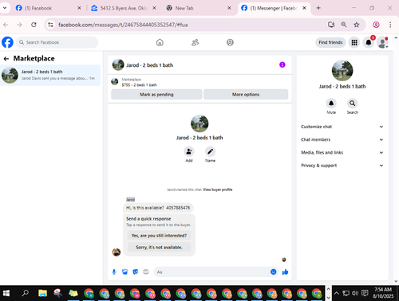This screenshot has height=301, width=399.
Task: Open the Jarod 2 beds 1 bath conversation
Action: [50, 75]
